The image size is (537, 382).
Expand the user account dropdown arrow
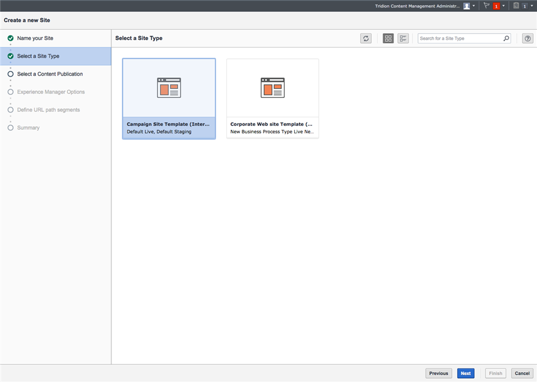coord(474,6)
